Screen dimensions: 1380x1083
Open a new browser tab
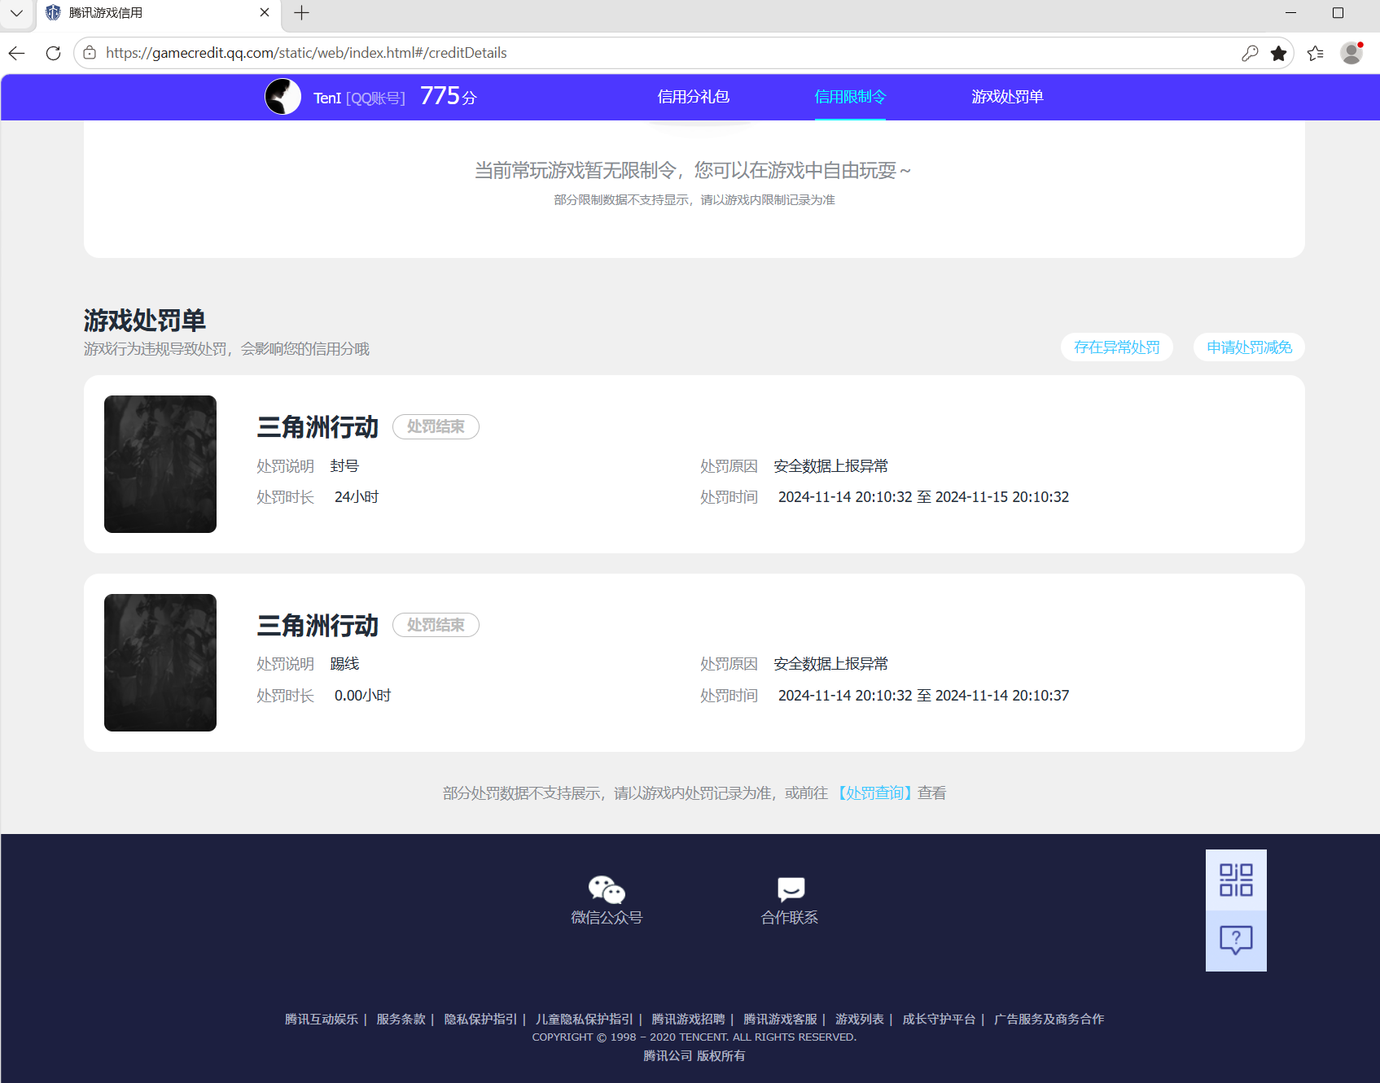pos(302,13)
